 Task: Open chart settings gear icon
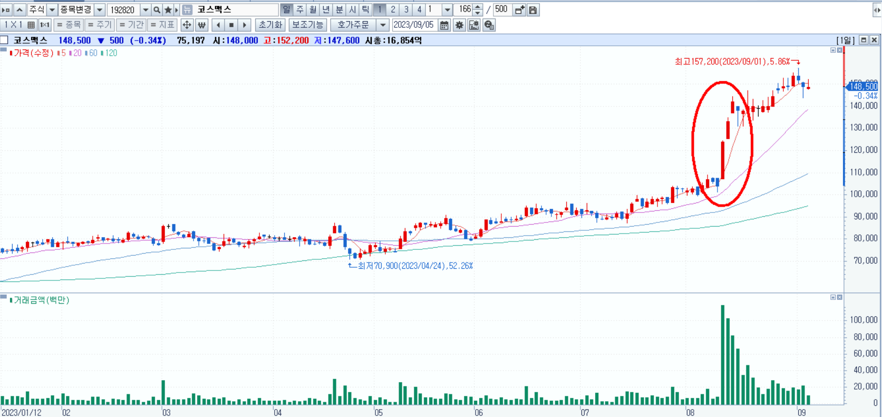[x=459, y=25]
